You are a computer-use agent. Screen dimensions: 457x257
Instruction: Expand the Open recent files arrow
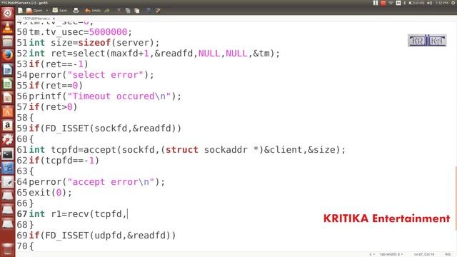pos(47,11)
